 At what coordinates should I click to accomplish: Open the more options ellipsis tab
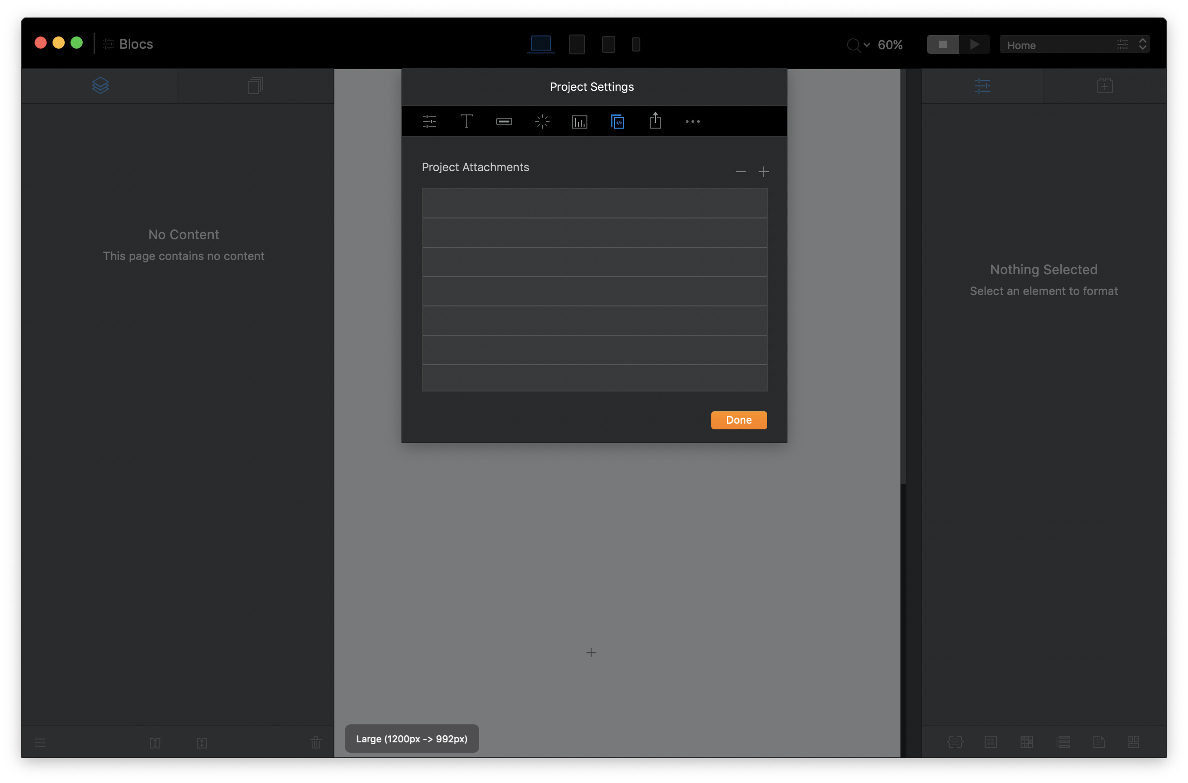[x=692, y=122]
